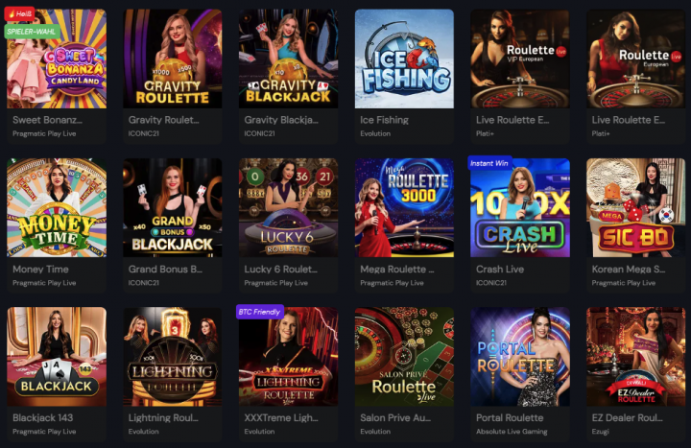Select the Ice Fishing game image
The width and height of the screenshot is (691, 448).
tap(404, 59)
